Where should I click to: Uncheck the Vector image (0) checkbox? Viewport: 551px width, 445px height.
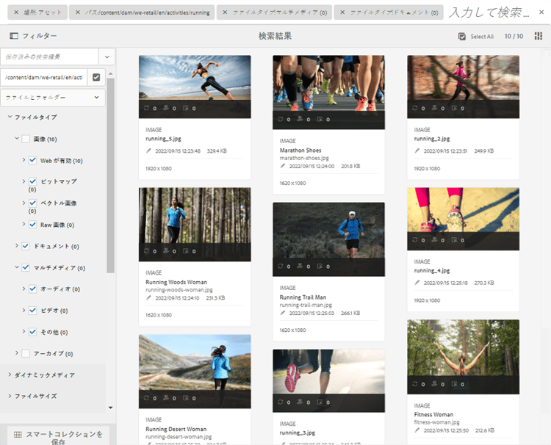tap(32, 203)
